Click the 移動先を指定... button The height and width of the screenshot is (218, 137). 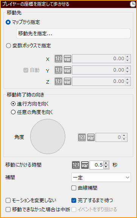tap(73, 34)
